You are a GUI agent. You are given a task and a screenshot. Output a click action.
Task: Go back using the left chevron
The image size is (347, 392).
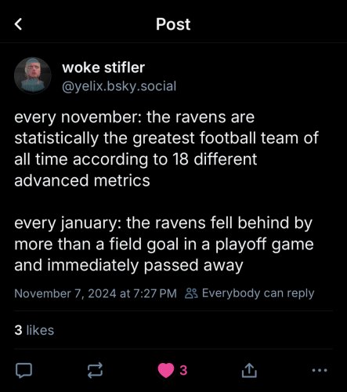[x=18, y=24]
